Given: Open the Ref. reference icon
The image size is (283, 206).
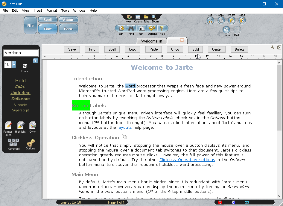Looking at the screenshot, I should pyautogui.click(x=142, y=28).
